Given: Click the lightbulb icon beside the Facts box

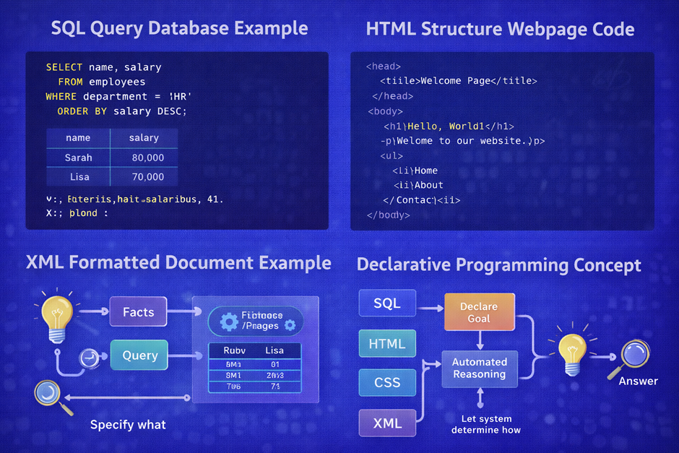Looking at the screenshot, I should 54,315.
